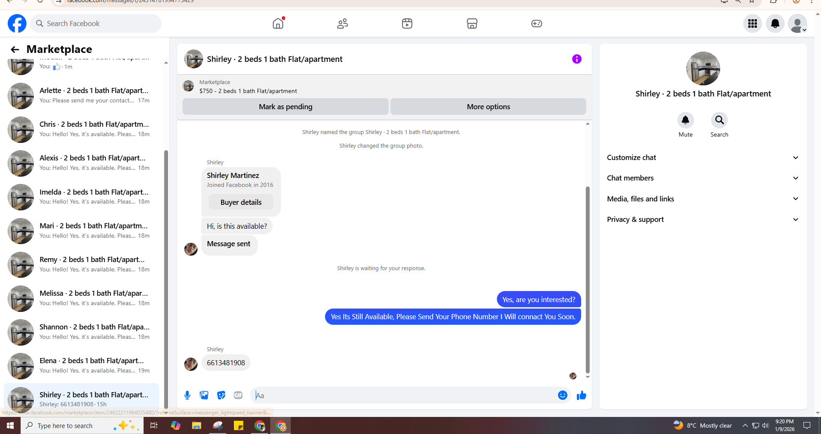Viewport: 821px width, 434px height.
Task: Open Facebook notifications bell
Action: coord(775,23)
